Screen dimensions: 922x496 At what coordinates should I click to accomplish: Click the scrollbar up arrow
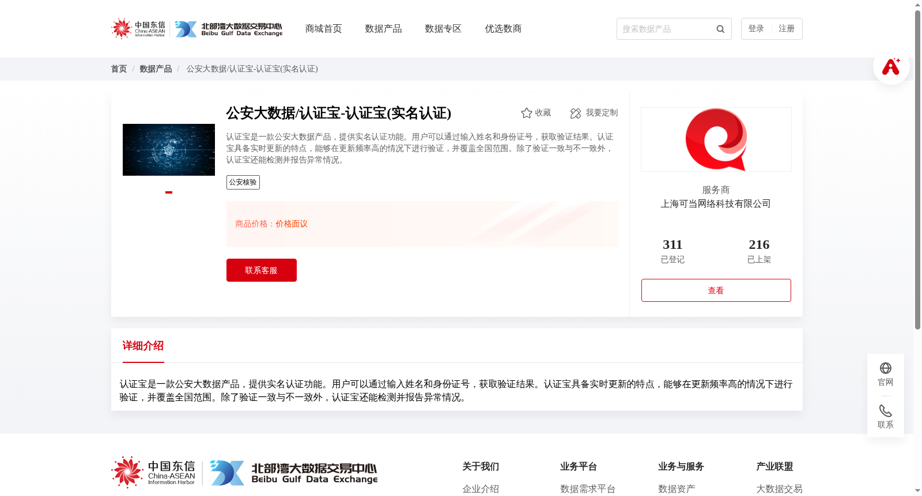(917, 5)
